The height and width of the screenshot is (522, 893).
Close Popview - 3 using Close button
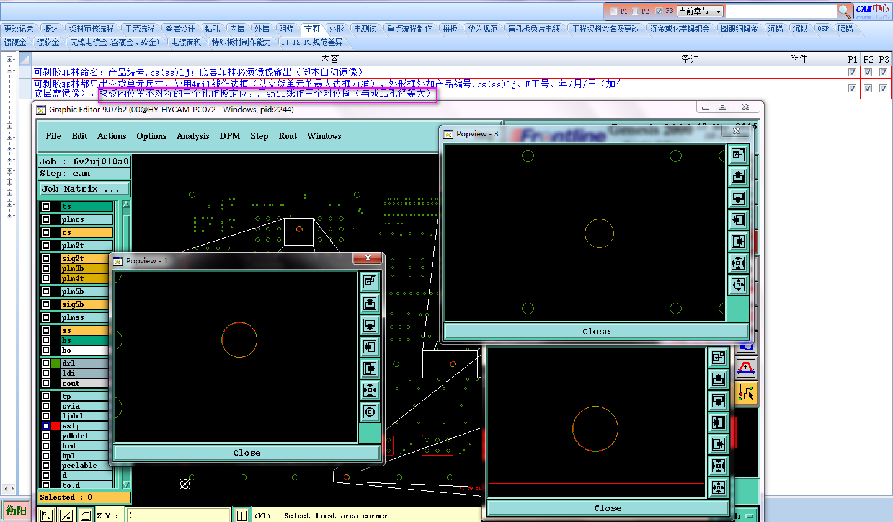(x=596, y=331)
